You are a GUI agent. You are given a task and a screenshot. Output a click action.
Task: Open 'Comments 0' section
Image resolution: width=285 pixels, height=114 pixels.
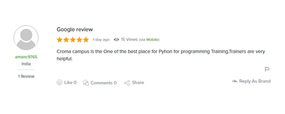[104, 83]
